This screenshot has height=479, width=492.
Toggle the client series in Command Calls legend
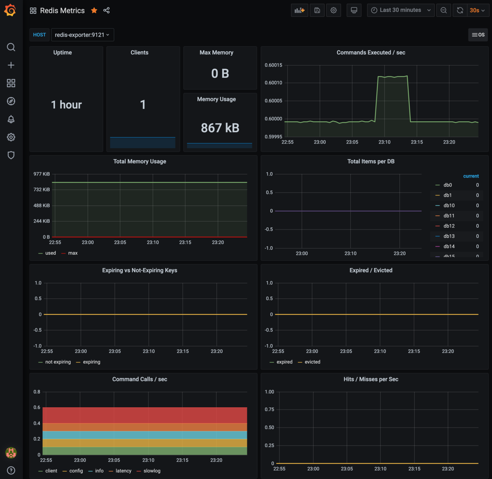pyautogui.click(x=51, y=471)
